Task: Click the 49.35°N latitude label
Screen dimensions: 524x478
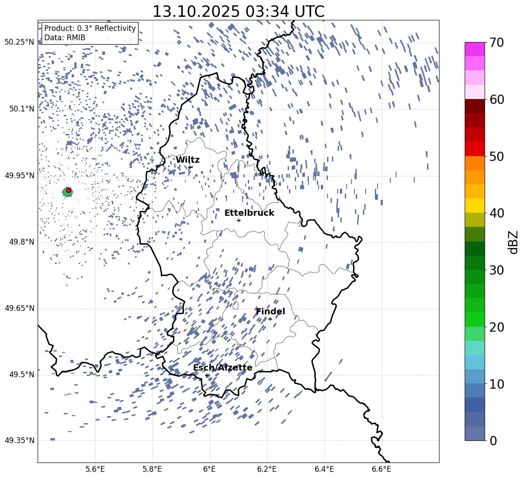Action: click(19, 440)
